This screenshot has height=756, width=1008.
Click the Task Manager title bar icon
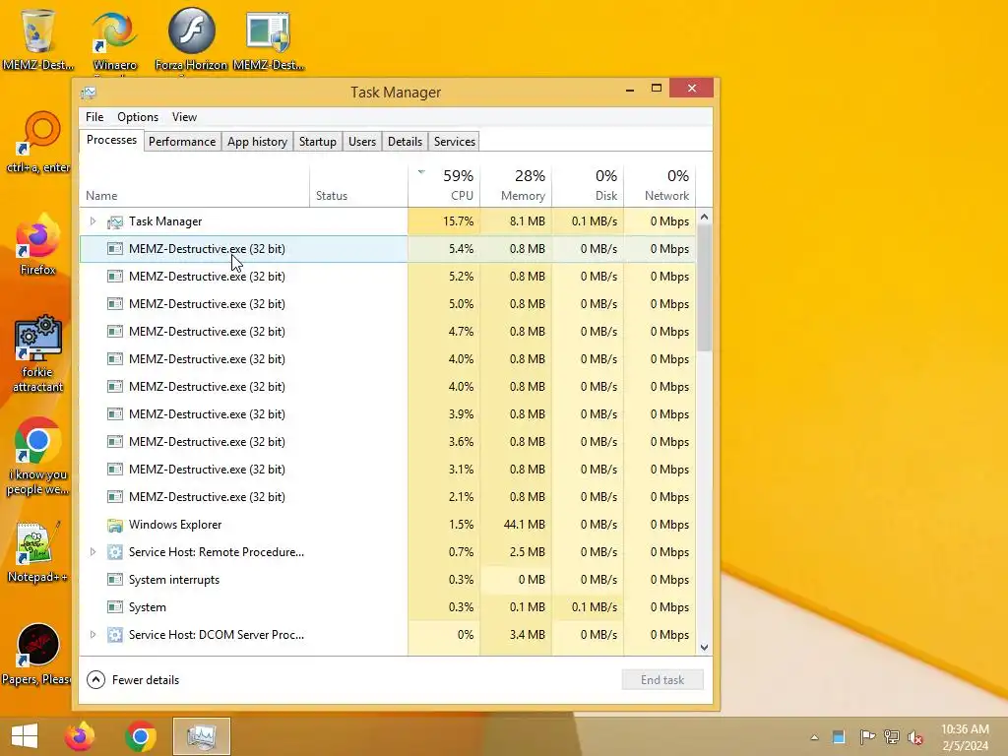pos(89,93)
